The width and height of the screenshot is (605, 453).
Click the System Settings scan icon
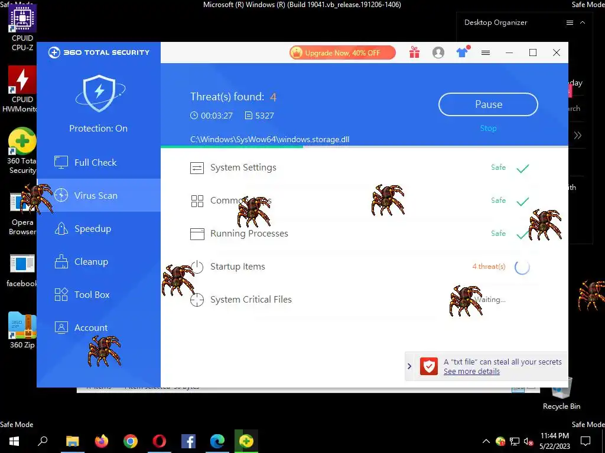pyautogui.click(x=197, y=168)
